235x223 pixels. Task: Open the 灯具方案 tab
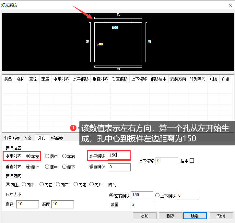click(x=12, y=138)
